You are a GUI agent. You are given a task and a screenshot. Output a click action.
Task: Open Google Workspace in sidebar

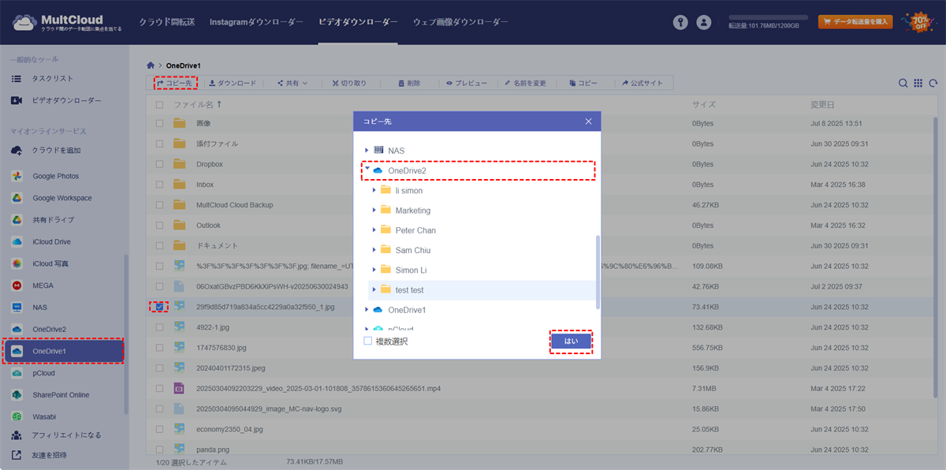tap(63, 198)
